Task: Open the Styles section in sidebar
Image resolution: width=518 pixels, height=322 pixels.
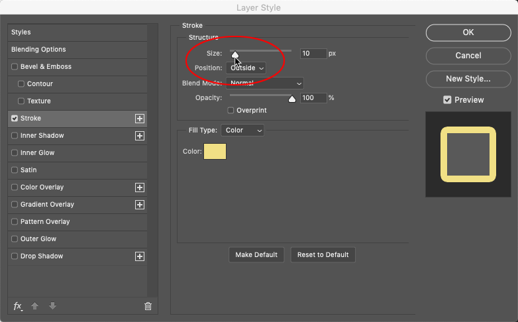Action: pos(78,32)
